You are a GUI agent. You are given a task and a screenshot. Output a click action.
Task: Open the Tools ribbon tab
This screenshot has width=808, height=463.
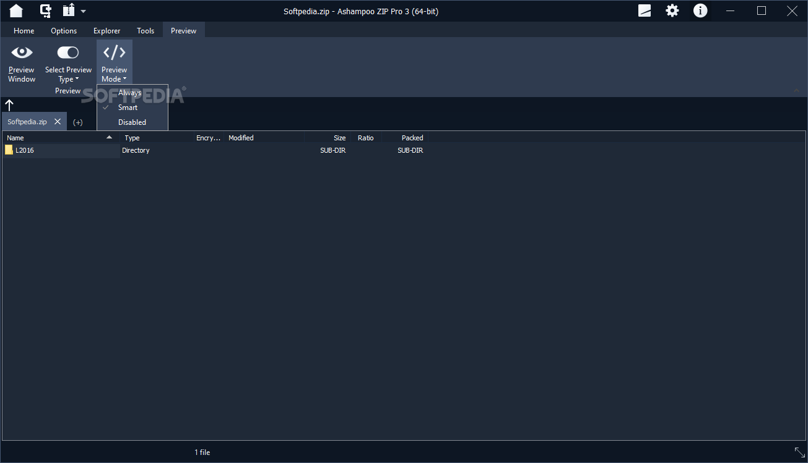tap(146, 30)
